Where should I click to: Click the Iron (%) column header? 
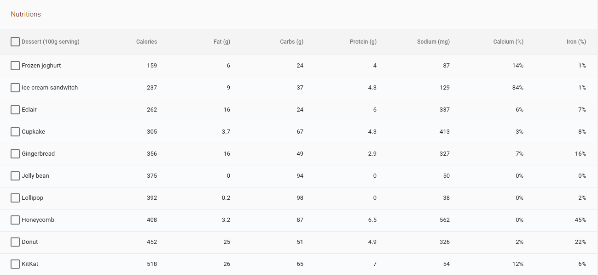pyautogui.click(x=576, y=42)
